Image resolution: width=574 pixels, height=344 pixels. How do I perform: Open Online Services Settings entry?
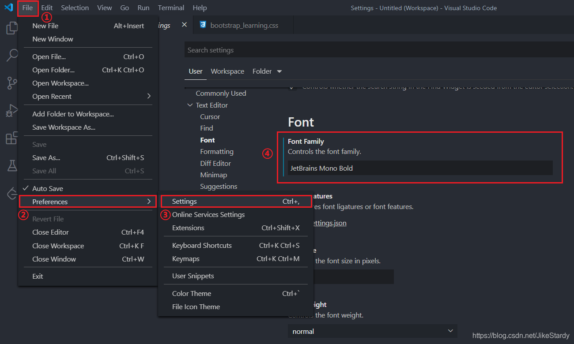[236, 214]
